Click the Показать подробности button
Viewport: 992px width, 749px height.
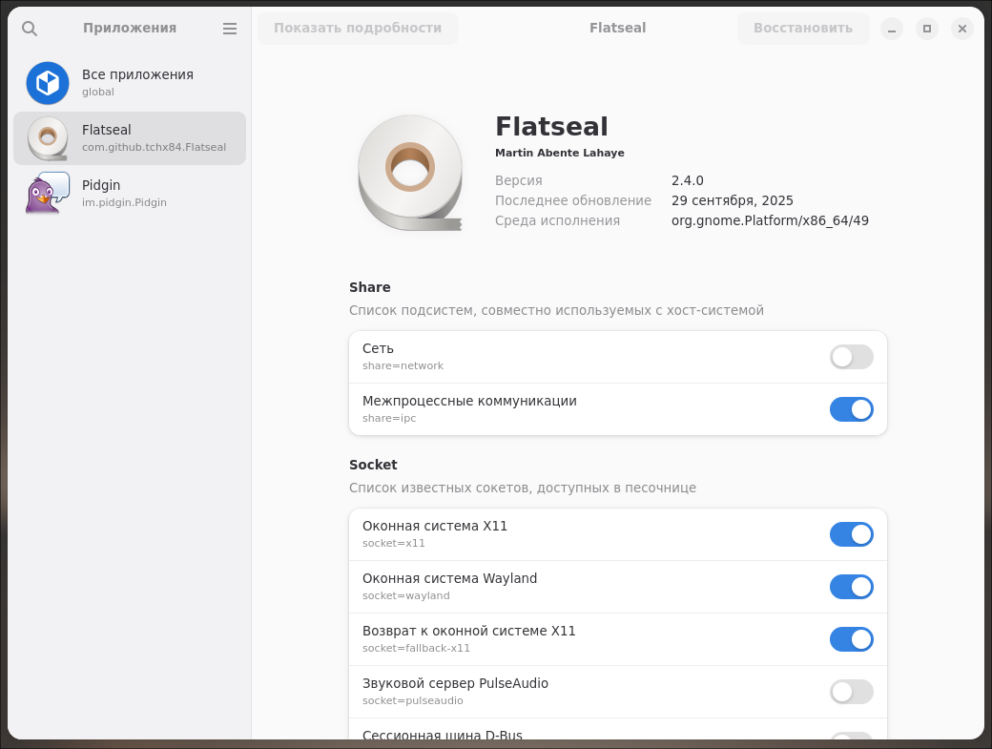point(358,29)
